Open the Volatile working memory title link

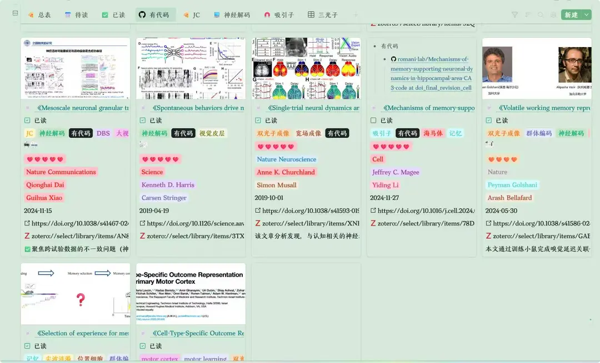[544, 108]
